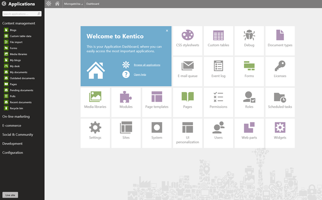Click the question mark help icon
Viewport: 322px width, 200px height.
point(126,74)
